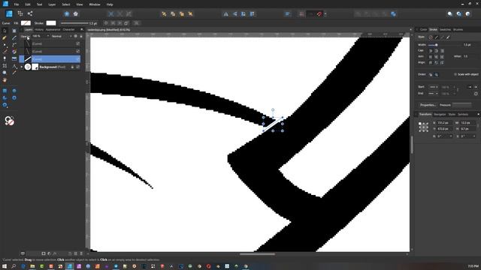Select the Ellipse shape tool
Screen dimensions: 481x270
pos(14,91)
